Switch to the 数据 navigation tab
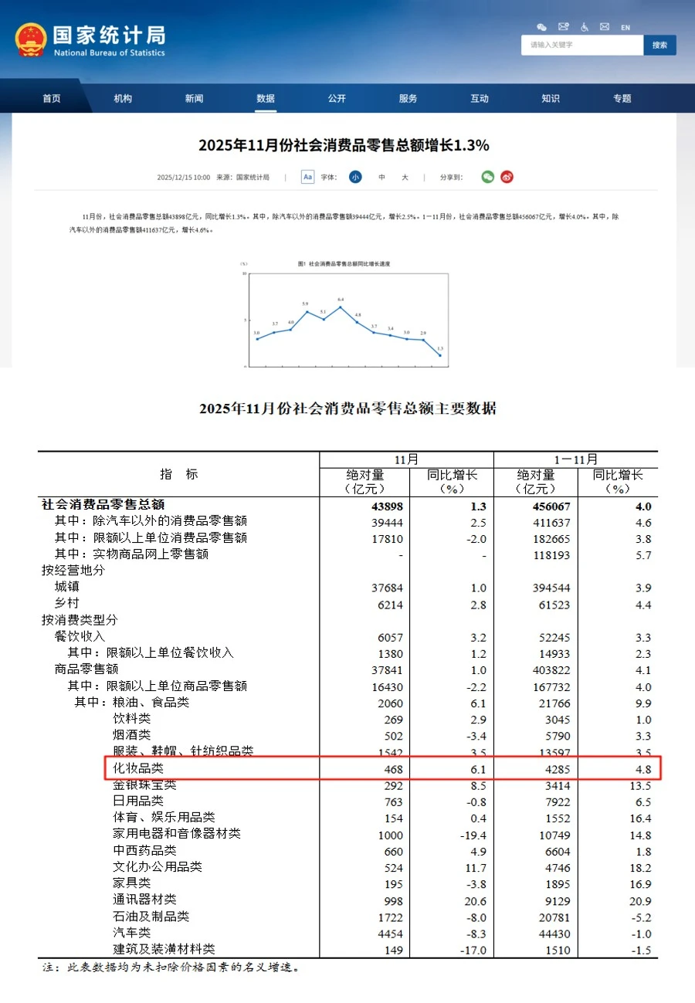 click(265, 98)
